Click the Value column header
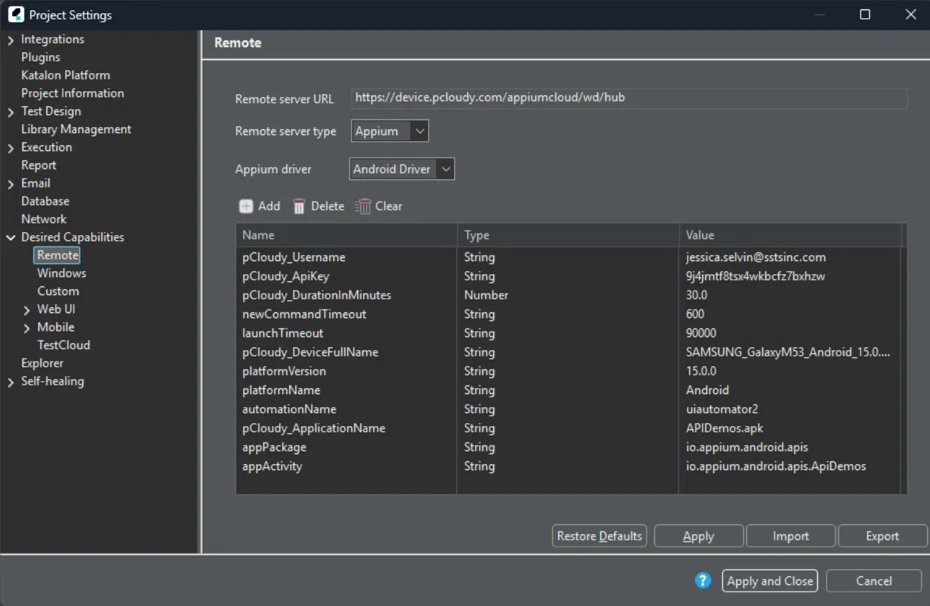930x606 pixels. (x=790, y=235)
